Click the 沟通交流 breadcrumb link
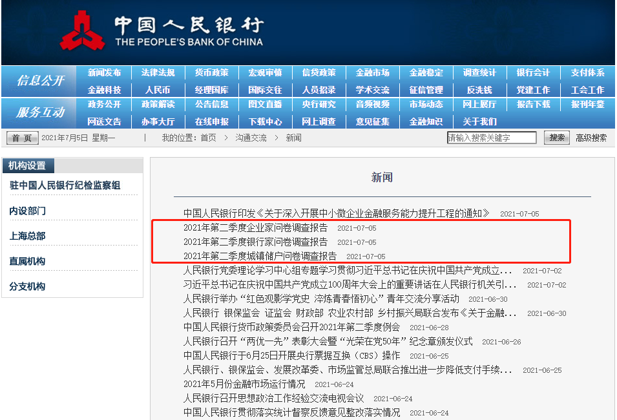This screenshot has height=420, width=617. [251, 137]
